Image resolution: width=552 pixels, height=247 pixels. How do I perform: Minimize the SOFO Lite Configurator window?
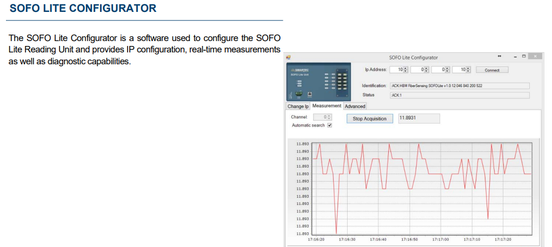(515, 57)
